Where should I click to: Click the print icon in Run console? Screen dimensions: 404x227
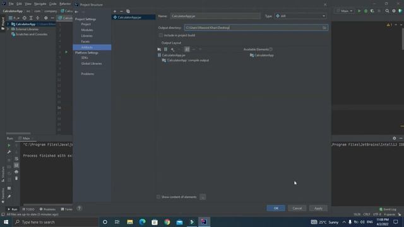pos(16,172)
